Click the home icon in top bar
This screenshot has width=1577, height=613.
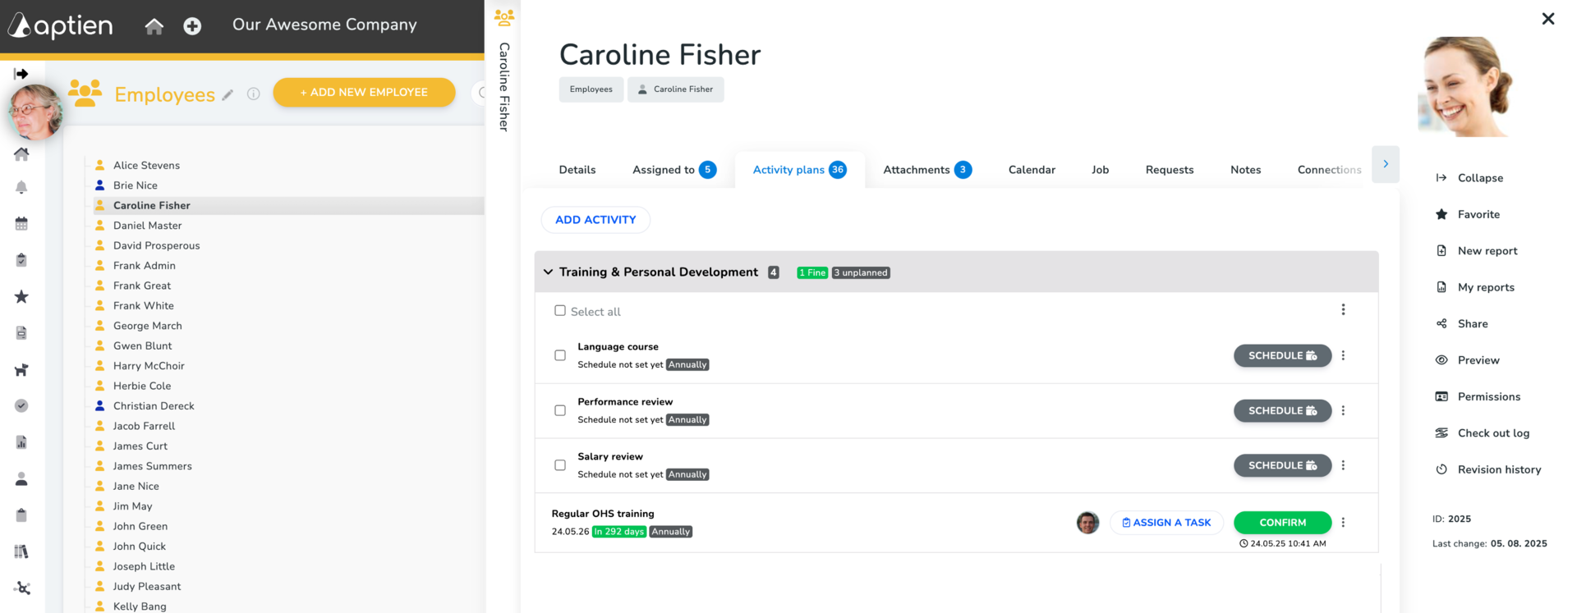click(x=154, y=26)
